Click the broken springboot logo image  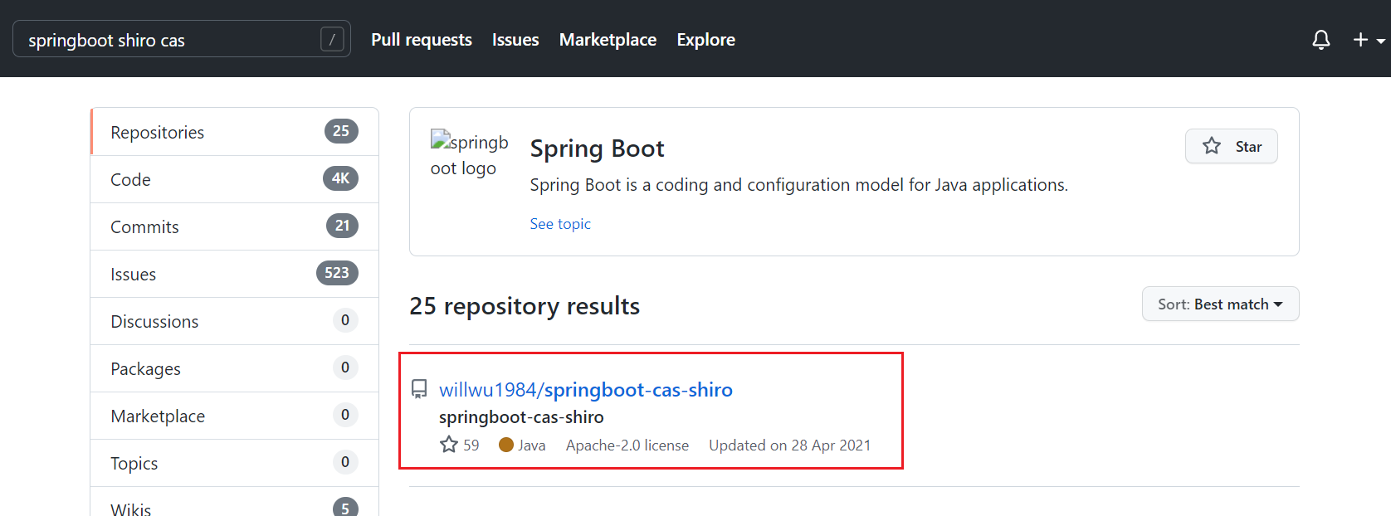[x=469, y=154]
